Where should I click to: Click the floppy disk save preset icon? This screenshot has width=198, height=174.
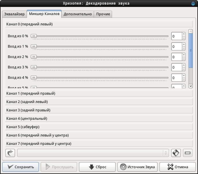pyautogui.click(x=176, y=153)
